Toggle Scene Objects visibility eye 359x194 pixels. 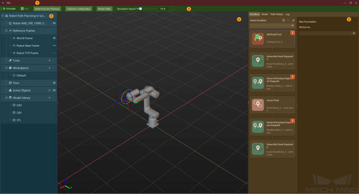pyautogui.click(x=54, y=90)
